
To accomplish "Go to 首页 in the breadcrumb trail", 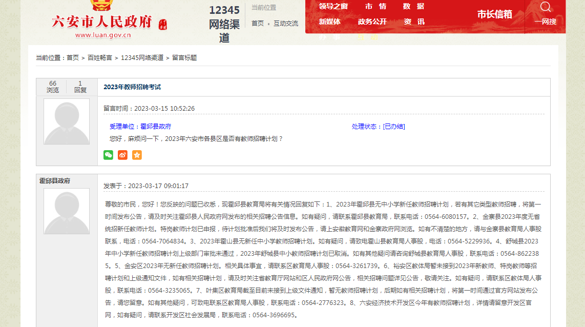I will click(73, 58).
